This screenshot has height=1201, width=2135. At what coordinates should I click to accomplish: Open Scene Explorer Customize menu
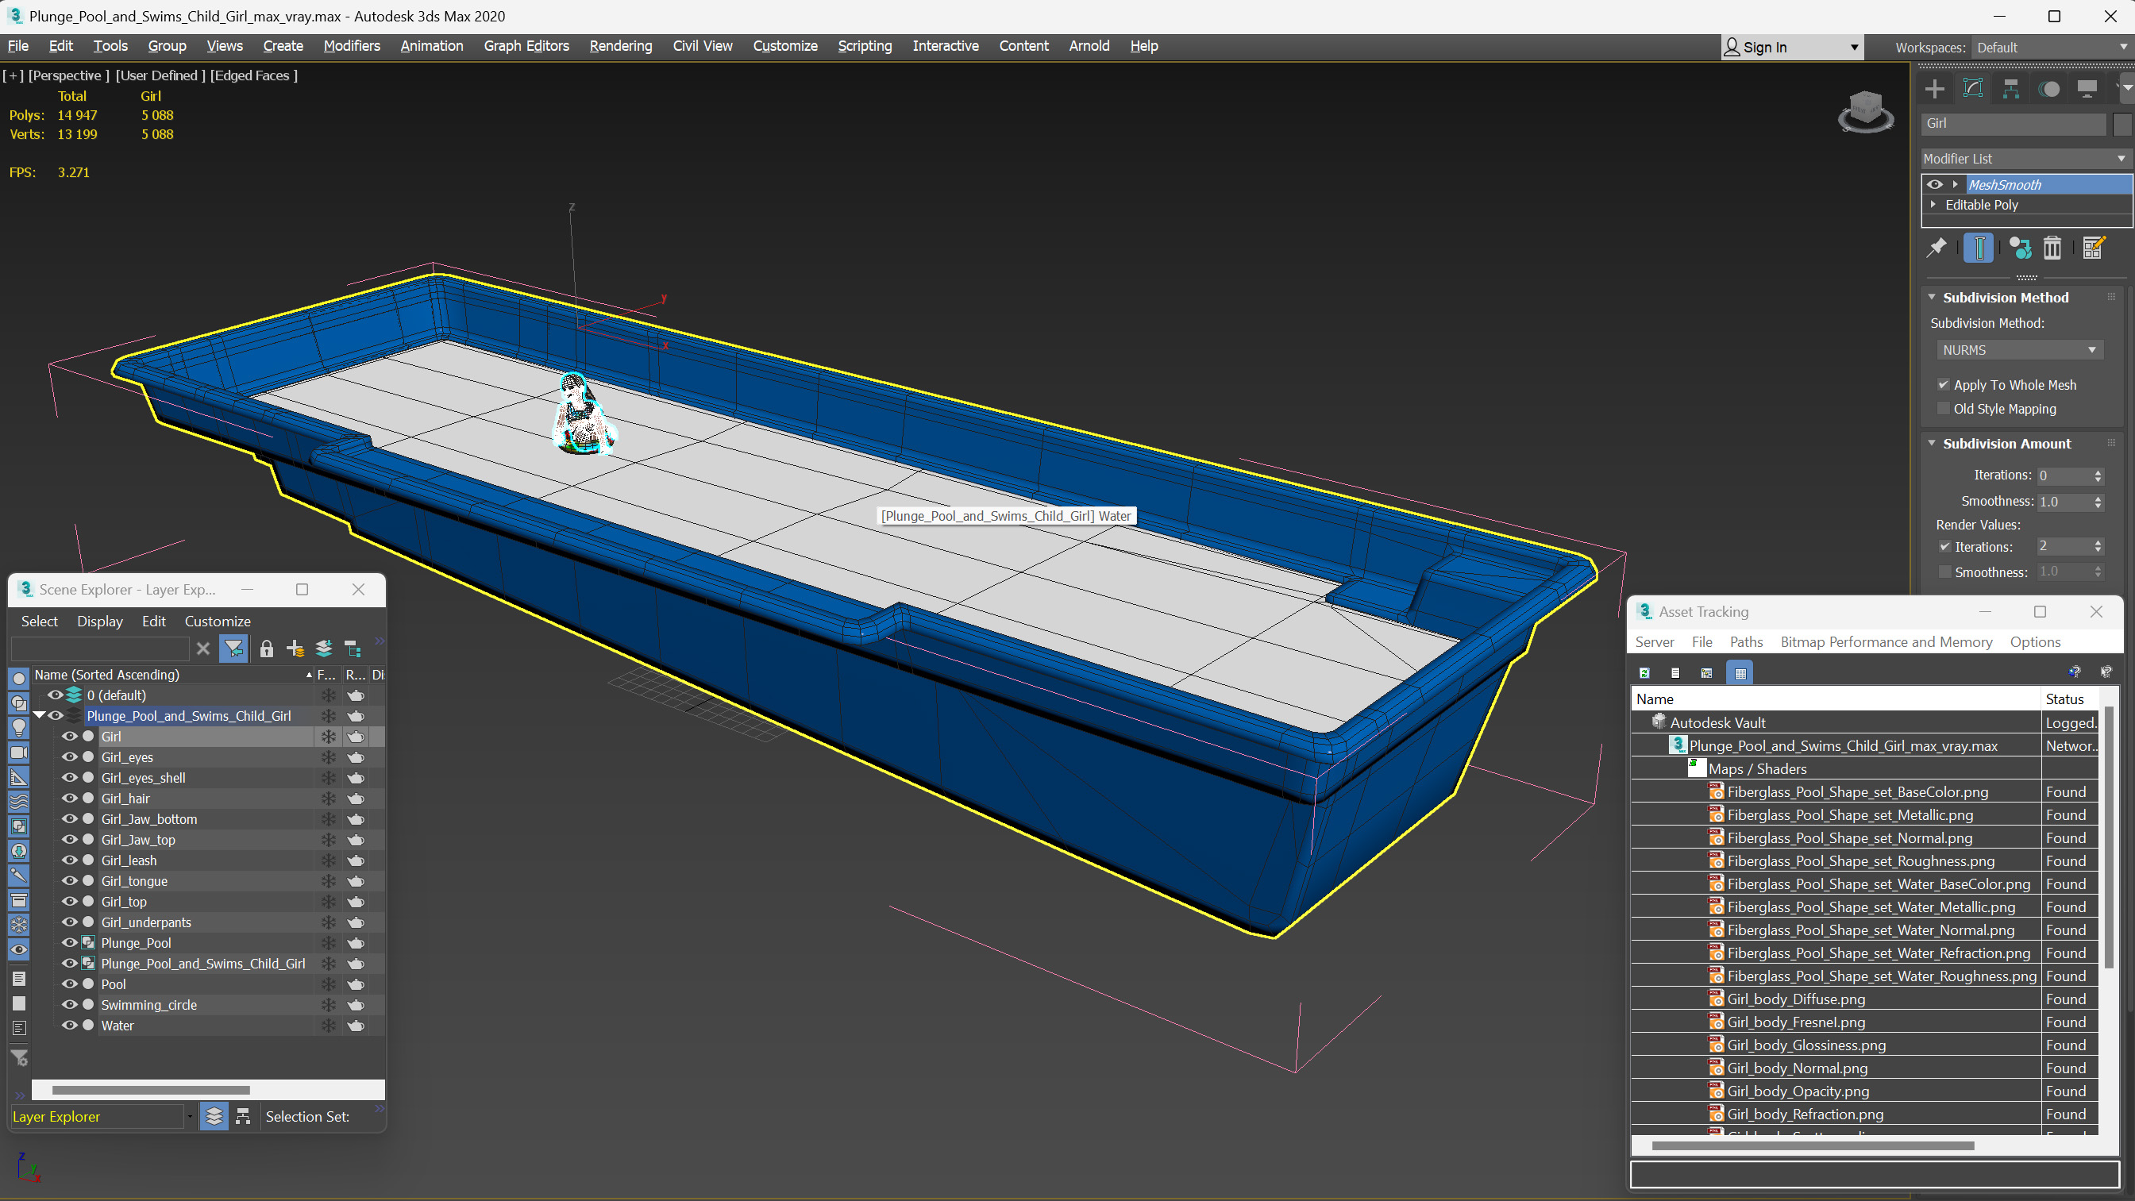point(217,621)
